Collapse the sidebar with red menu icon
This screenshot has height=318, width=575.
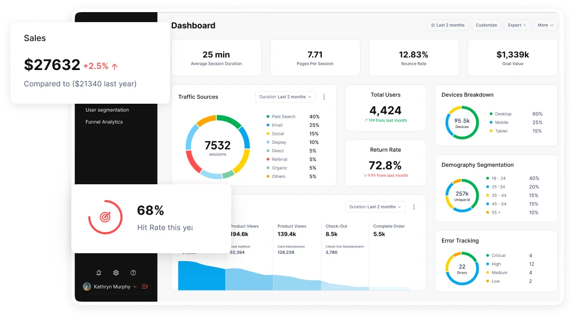point(145,286)
